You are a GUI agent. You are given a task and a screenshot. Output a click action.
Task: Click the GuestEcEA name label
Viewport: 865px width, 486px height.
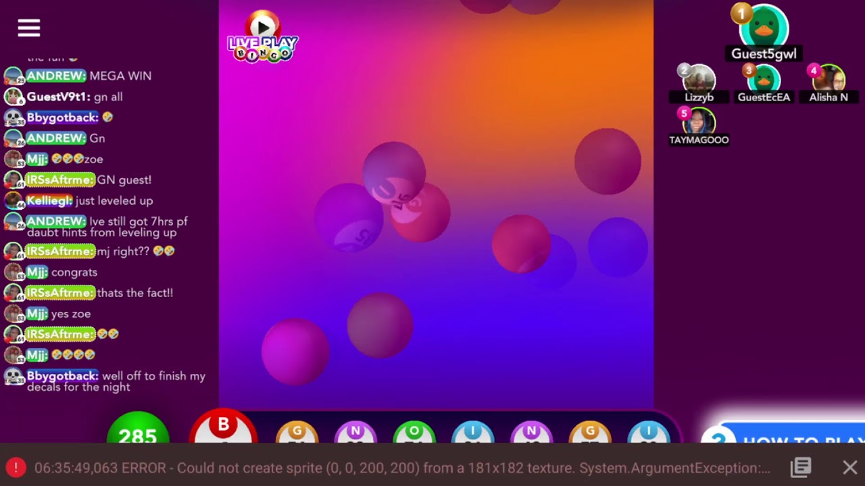pyautogui.click(x=764, y=97)
